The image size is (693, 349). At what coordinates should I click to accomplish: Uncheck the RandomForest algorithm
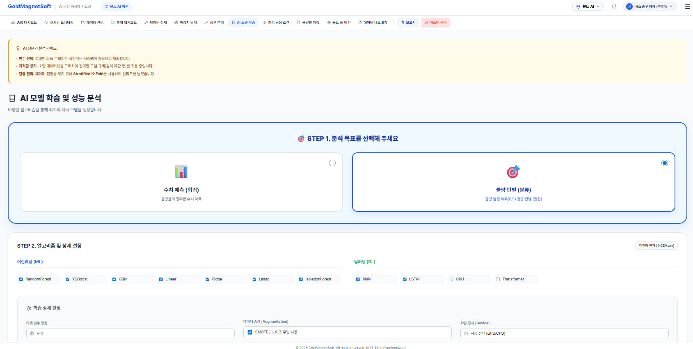pyautogui.click(x=21, y=279)
